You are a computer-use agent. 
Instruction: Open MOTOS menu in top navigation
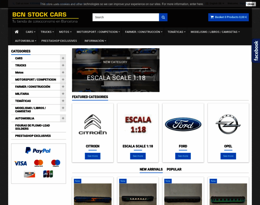point(65,32)
